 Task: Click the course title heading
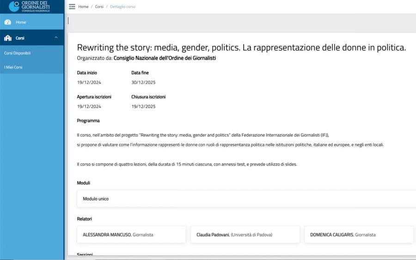click(241, 48)
